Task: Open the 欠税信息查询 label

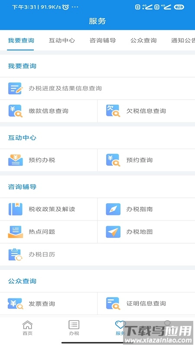Action: point(146,111)
